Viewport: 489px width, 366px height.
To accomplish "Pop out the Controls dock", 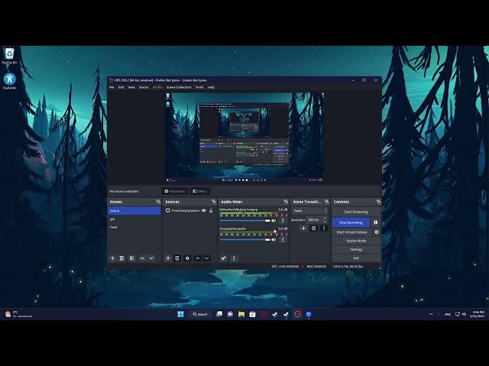I will (378, 202).
